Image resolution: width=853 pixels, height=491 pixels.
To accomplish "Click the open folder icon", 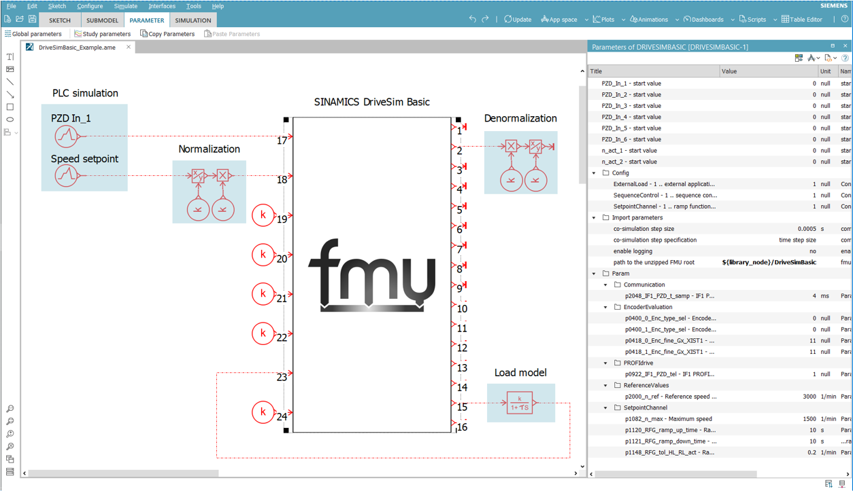I will (x=20, y=20).
